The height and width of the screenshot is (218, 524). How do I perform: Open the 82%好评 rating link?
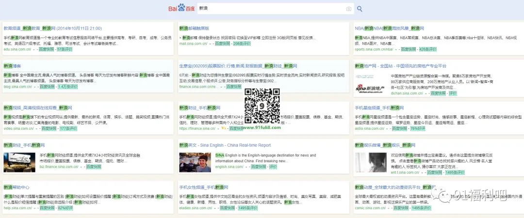tap(65, 208)
